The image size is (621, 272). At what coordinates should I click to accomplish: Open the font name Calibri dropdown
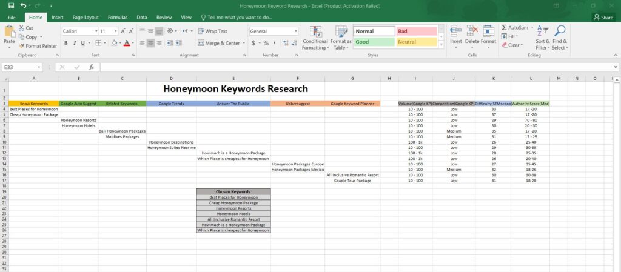click(96, 32)
